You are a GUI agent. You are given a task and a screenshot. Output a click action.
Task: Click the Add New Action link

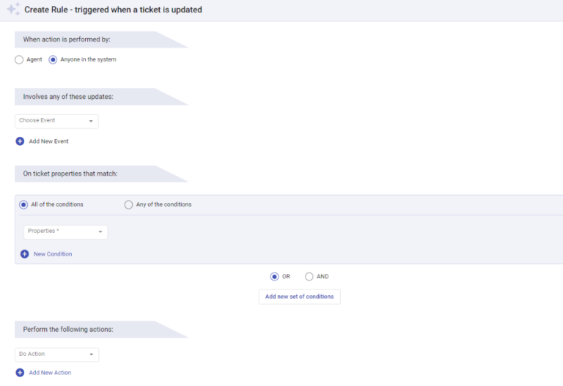click(50, 373)
